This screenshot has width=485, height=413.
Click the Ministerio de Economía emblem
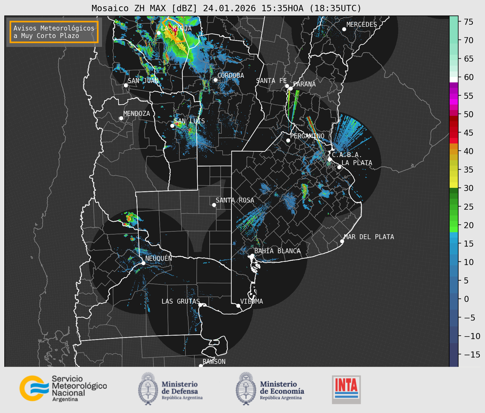246,389
